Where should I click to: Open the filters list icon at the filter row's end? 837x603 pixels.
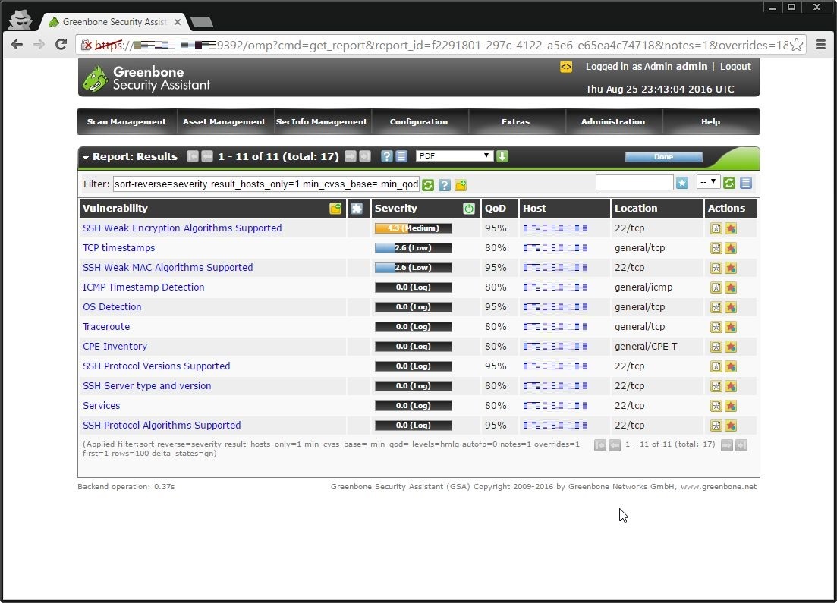click(x=746, y=183)
